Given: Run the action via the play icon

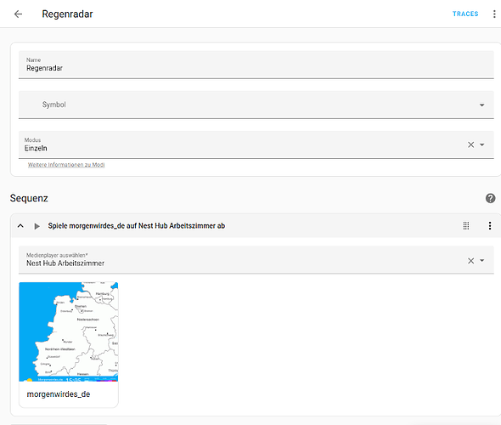Looking at the screenshot, I should click(37, 226).
